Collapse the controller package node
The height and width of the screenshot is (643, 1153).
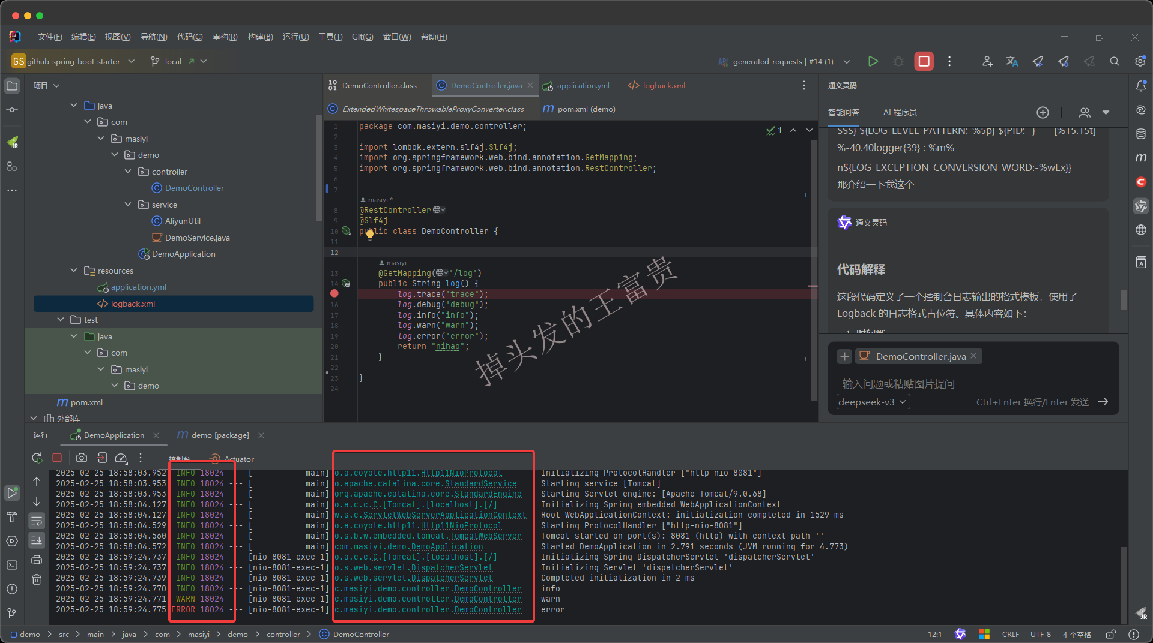coord(128,172)
